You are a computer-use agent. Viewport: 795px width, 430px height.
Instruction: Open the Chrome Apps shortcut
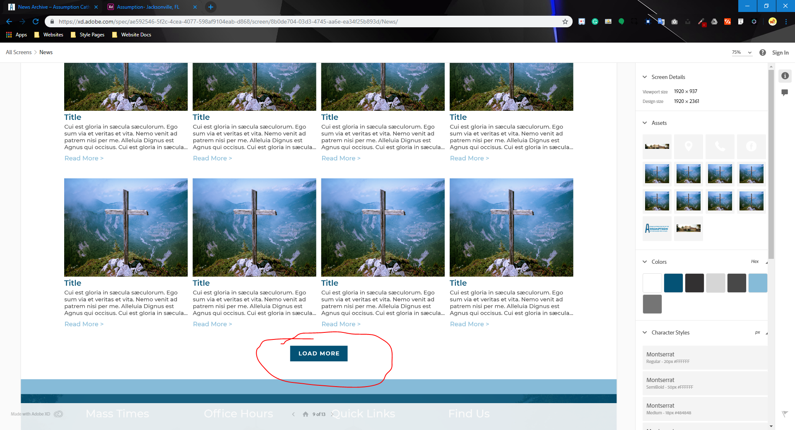point(17,35)
